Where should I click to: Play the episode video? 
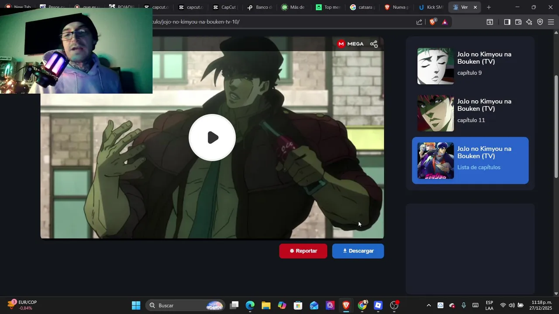point(212,137)
